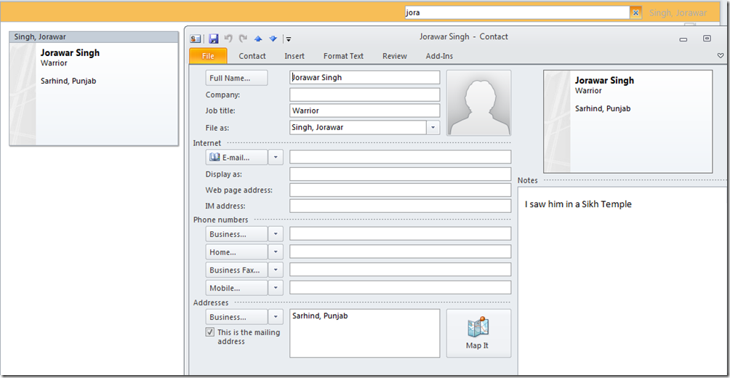Expand the File as dropdown
This screenshot has width=730, height=378.
433,127
